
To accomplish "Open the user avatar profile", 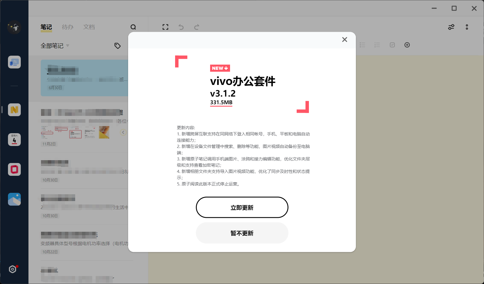I will tap(14, 27).
